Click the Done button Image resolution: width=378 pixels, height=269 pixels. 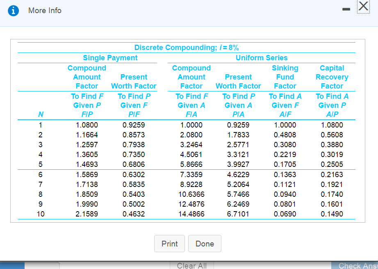(205, 244)
